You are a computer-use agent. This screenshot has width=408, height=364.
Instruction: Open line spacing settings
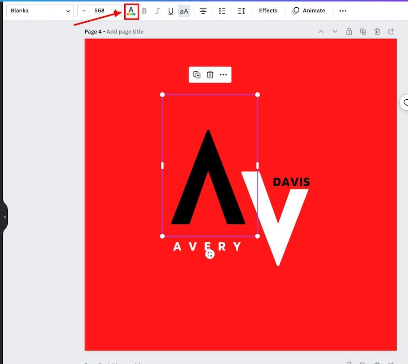[x=241, y=11]
